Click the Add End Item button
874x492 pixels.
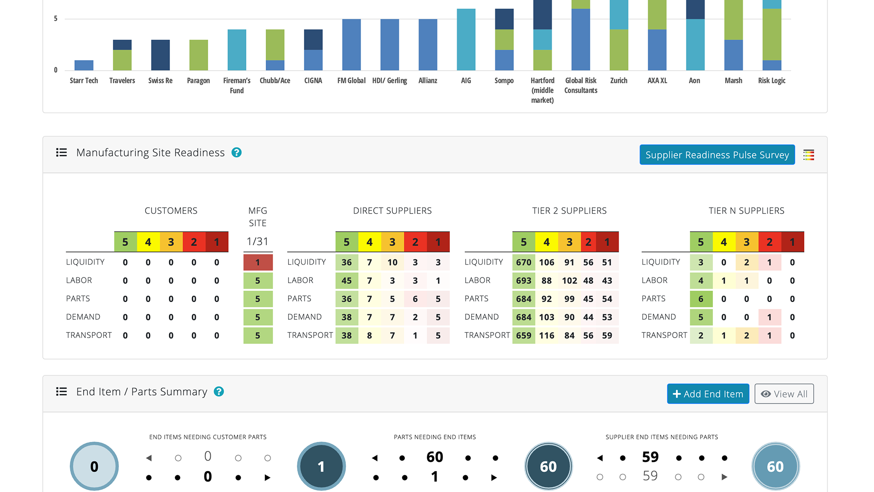708,394
